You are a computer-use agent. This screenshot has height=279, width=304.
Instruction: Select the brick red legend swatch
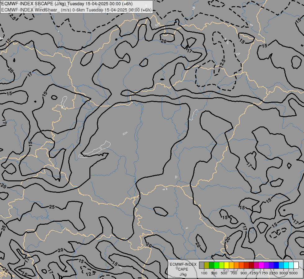coord(247,265)
